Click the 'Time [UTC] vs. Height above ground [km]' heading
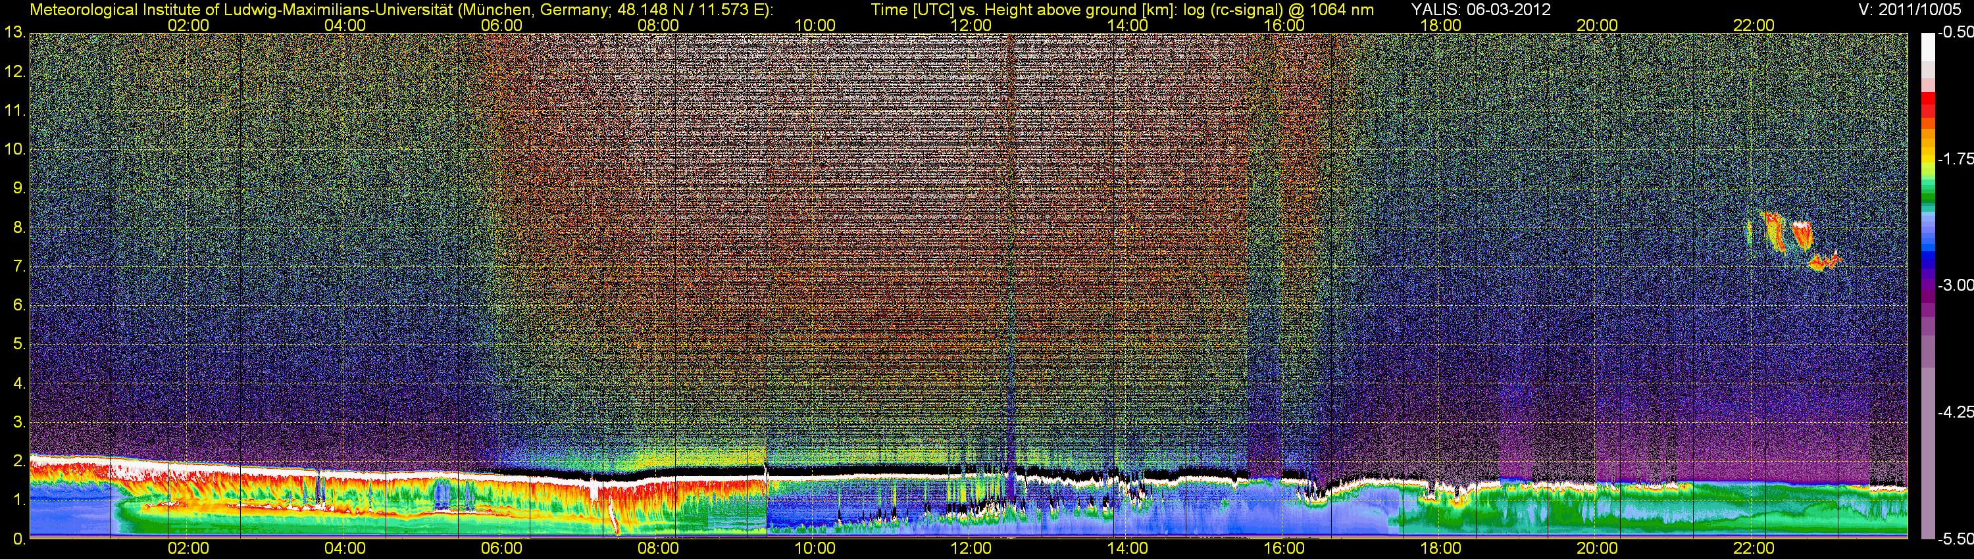This screenshot has height=559, width=1974. [1024, 9]
